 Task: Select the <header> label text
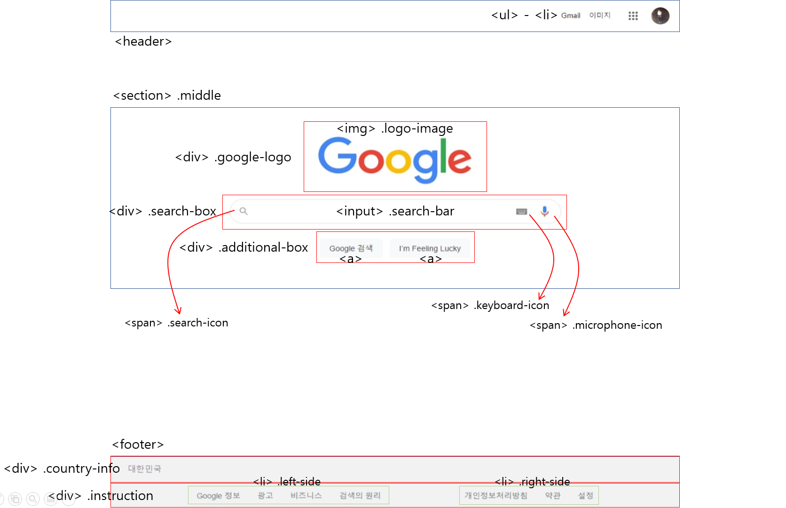coord(143,41)
